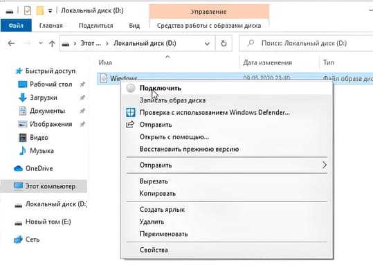
Task: Click the search box for Локальный диск (D:)
Action: coord(307,43)
